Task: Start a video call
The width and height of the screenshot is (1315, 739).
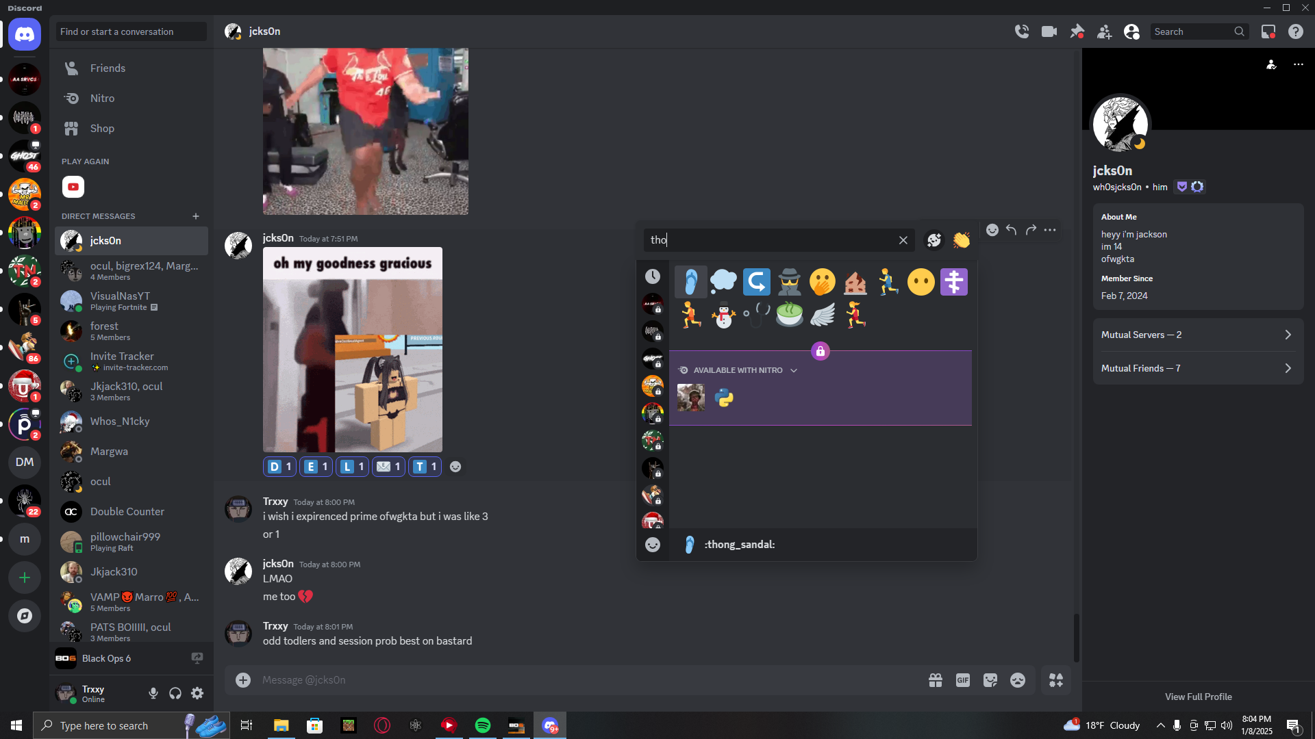Action: 1049,31
